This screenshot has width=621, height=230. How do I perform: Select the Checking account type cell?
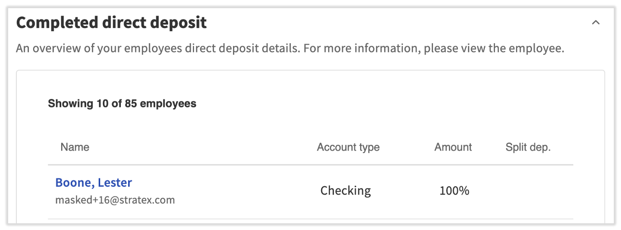pos(346,191)
